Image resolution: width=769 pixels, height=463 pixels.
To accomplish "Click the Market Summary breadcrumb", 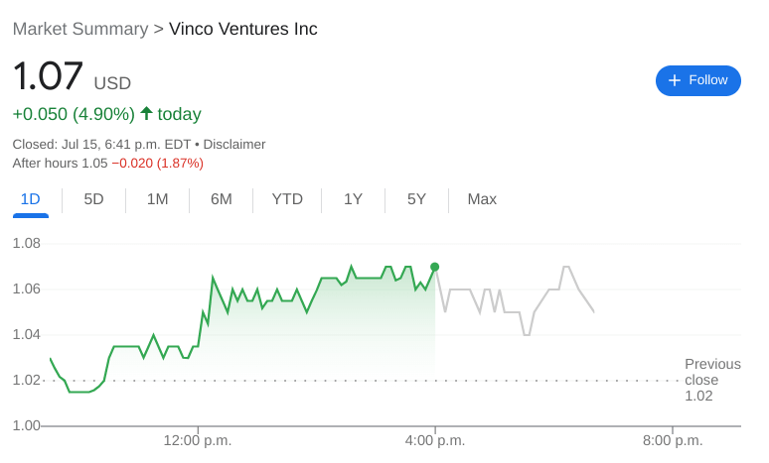I will [x=80, y=29].
